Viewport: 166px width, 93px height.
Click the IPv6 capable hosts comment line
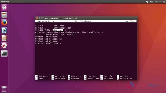pyautogui.click(x=69, y=32)
